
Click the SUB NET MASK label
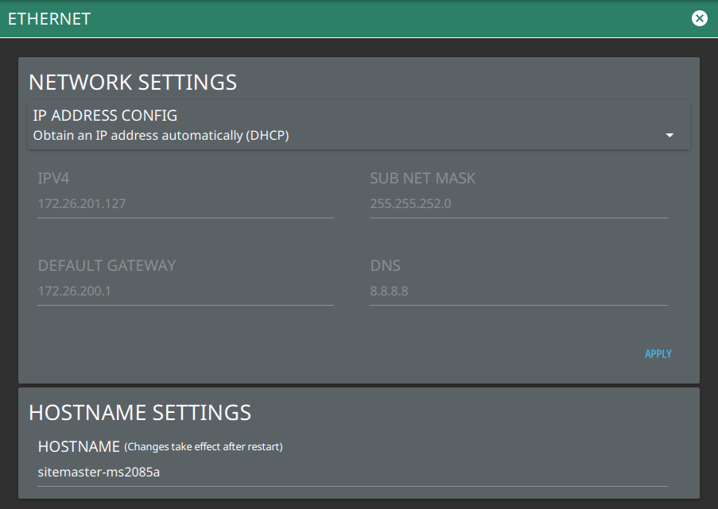[422, 179]
